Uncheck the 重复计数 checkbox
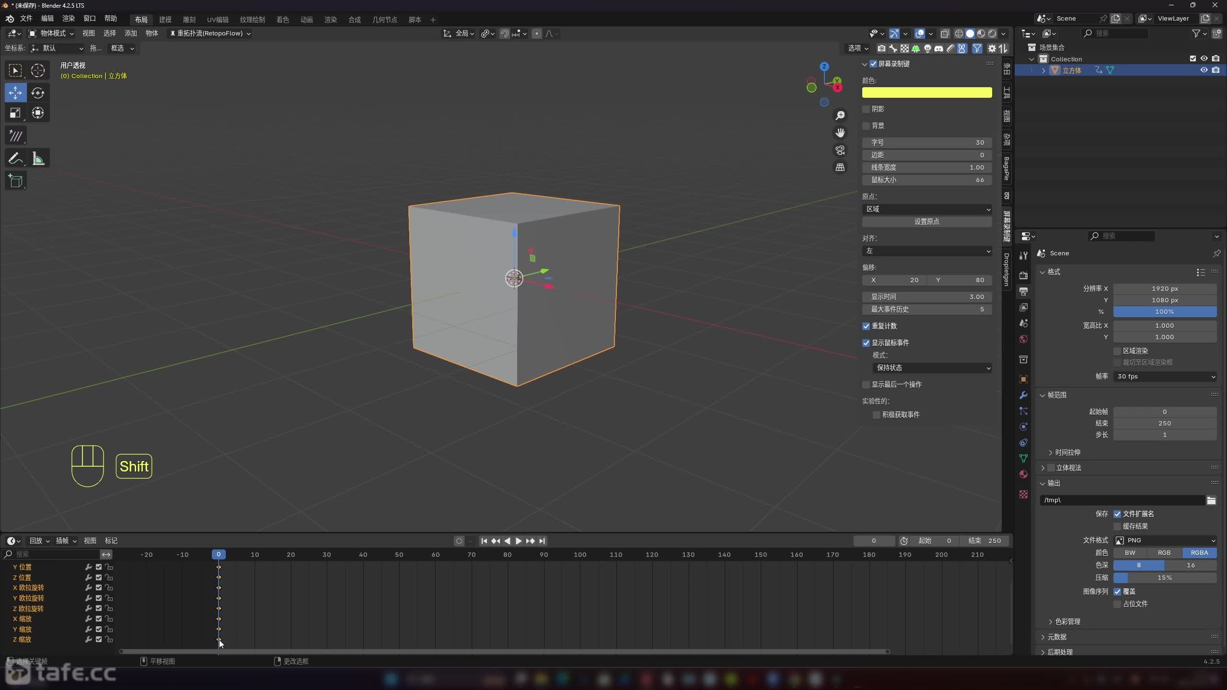 [x=866, y=326]
